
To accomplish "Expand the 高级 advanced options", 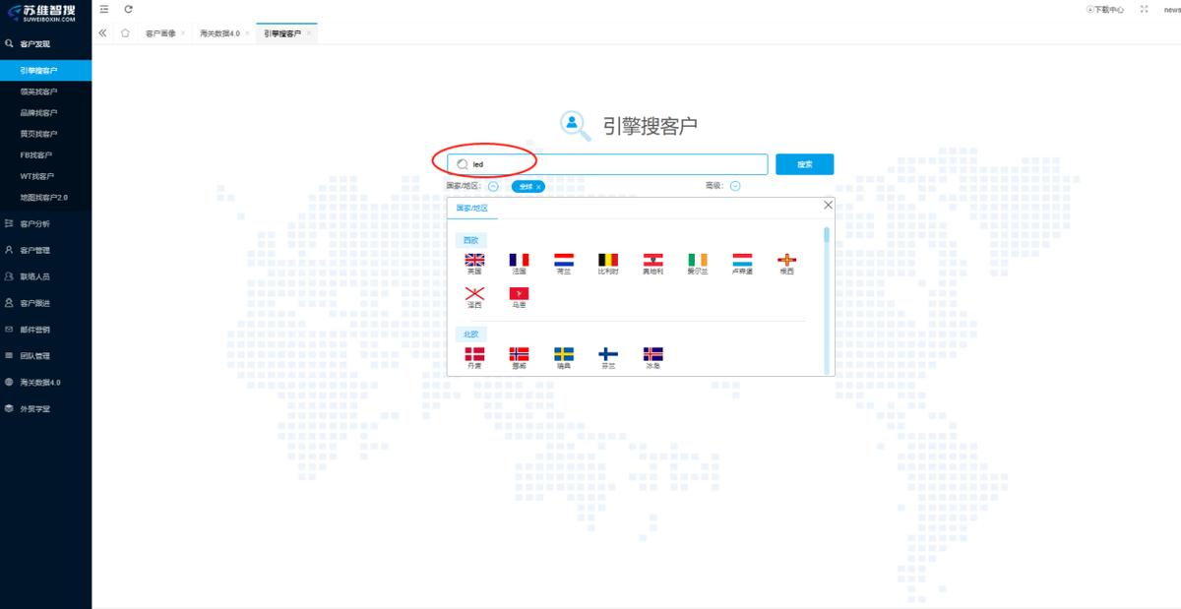I will coord(733,185).
